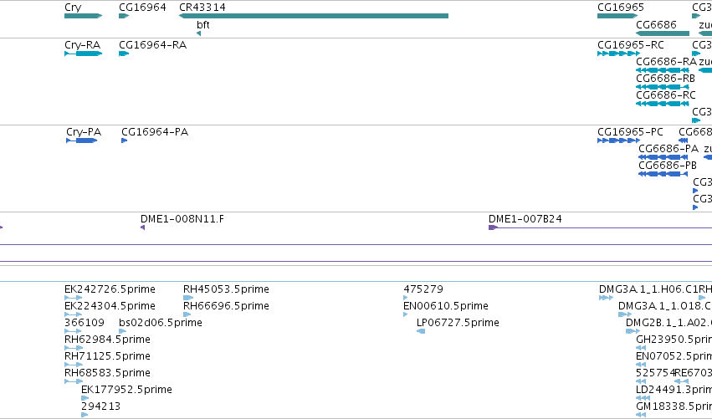Click the CG6686-PA protein feature
This screenshot has width=712, height=419.
(x=663, y=157)
